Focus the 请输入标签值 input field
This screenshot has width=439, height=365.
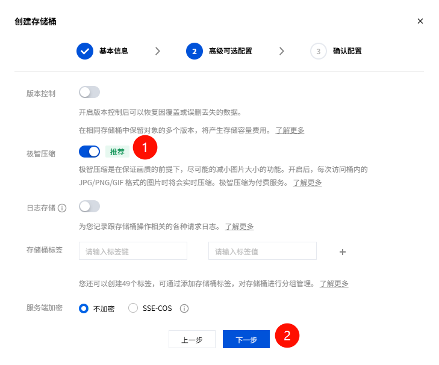263,251
